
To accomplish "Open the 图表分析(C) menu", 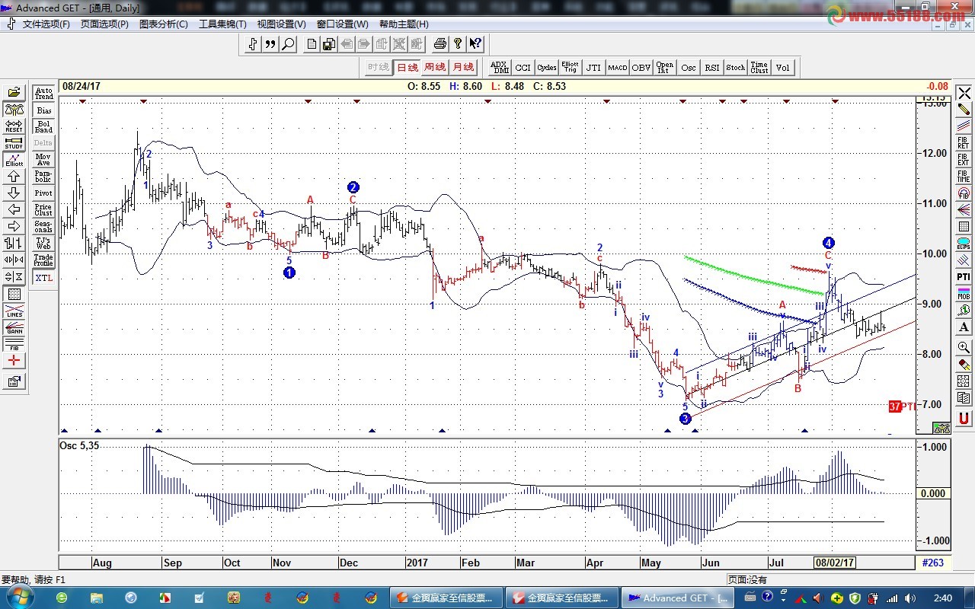I will (x=163, y=24).
